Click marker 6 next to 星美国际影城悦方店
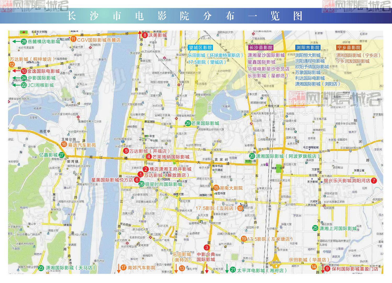This screenshot has height=283, width=392. coord(137,180)
